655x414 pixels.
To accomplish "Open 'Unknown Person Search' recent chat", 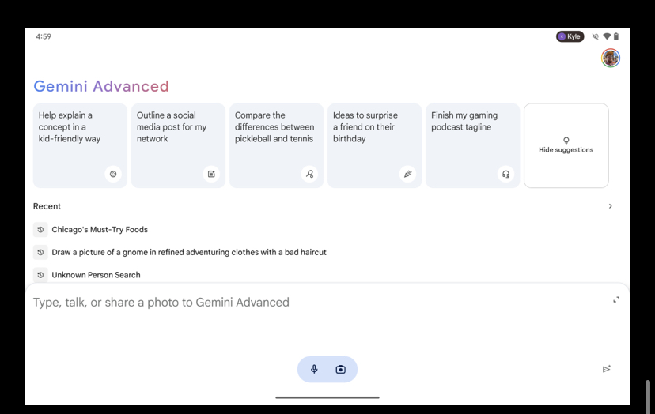I will [x=96, y=275].
